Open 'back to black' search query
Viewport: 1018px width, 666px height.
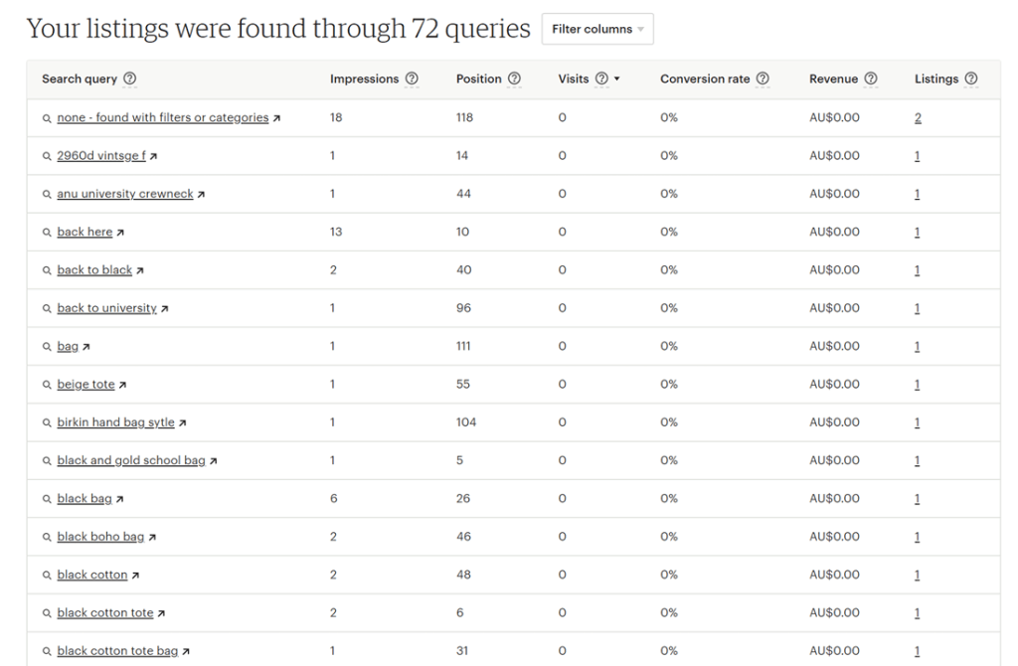[x=94, y=270]
